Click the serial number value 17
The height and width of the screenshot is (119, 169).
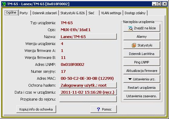(63, 72)
